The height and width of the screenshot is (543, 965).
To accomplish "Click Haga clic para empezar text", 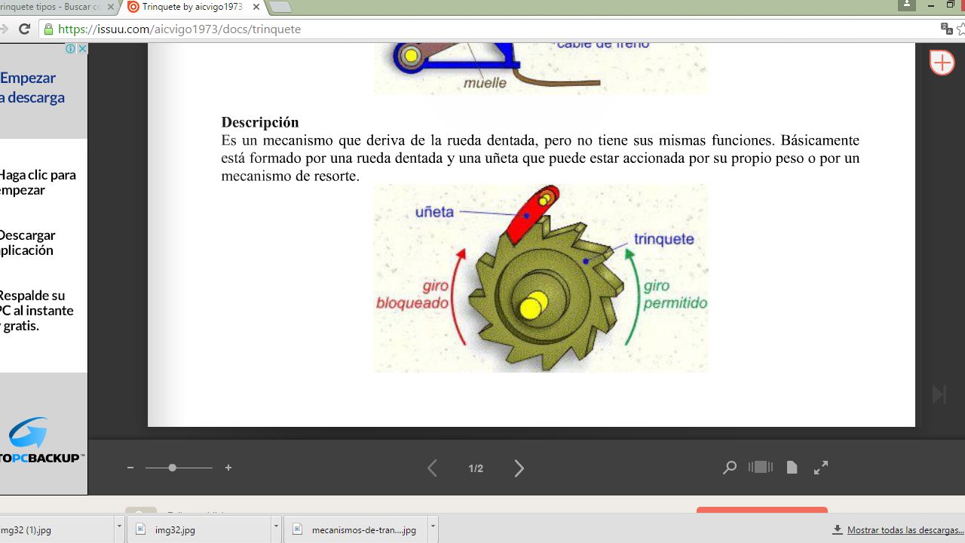I will point(38,183).
